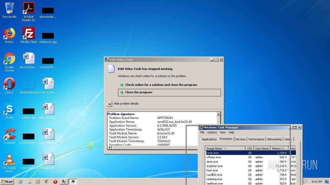Click the APPCRASH event name value
This screenshot has width=330, height=185.
click(x=165, y=118)
